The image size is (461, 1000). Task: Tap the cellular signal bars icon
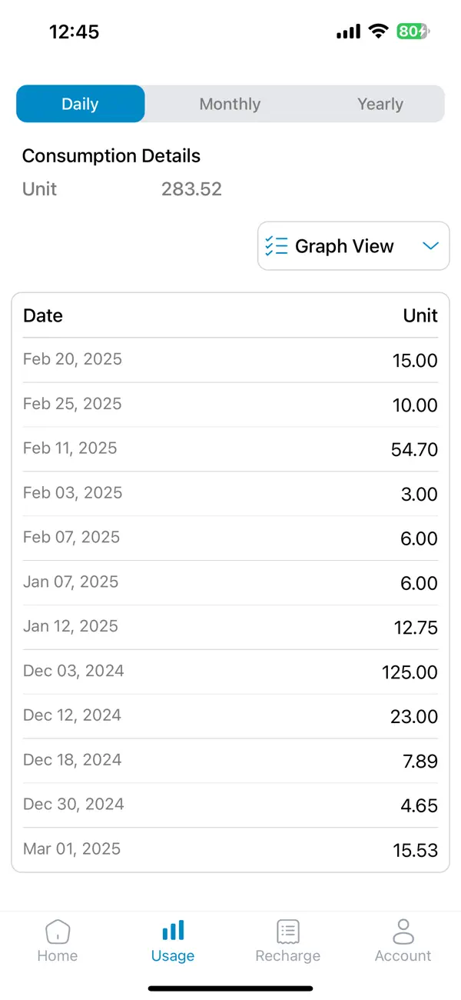[348, 32]
